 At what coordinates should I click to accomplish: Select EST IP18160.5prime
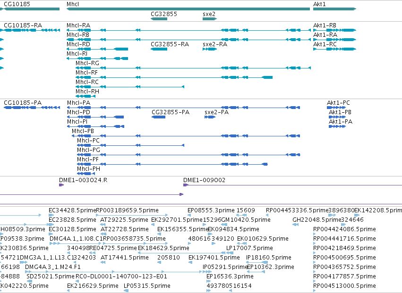click(x=257, y=262)
